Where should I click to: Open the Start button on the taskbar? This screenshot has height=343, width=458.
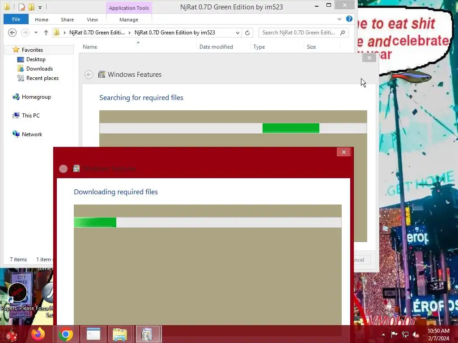12,334
